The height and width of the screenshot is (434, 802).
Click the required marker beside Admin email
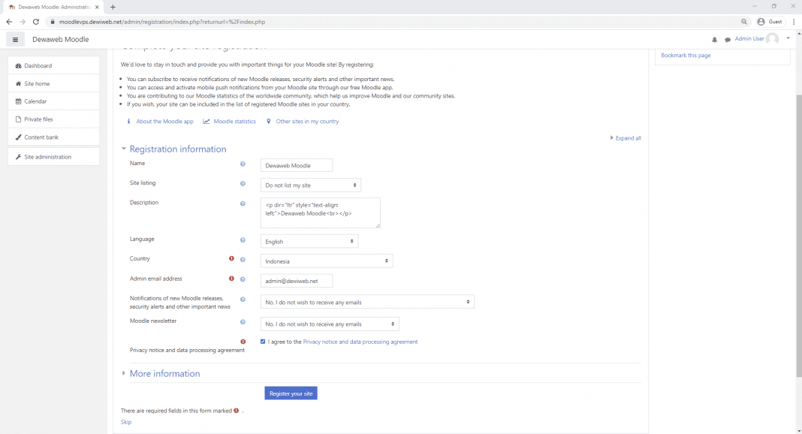[231, 279]
